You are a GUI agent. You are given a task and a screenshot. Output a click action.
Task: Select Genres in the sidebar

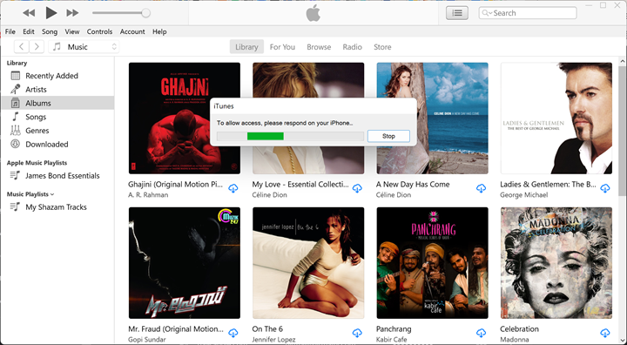tap(57, 131)
